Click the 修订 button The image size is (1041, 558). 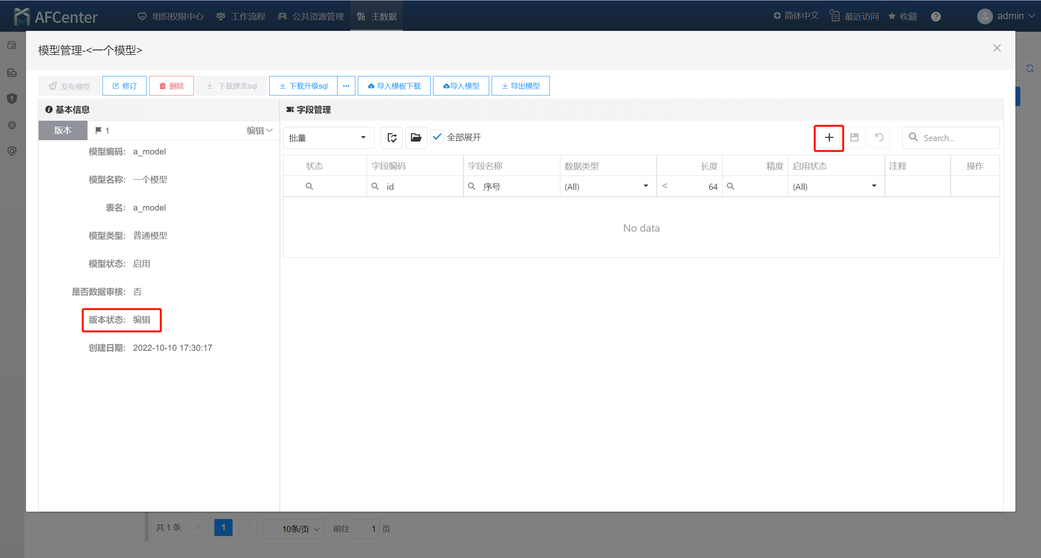coord(124,86)
